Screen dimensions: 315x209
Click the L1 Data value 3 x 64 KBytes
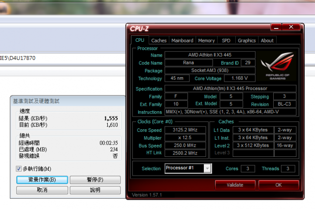pos(253,130)
